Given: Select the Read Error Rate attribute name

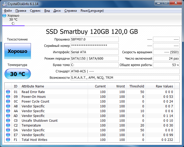Looking at the screenshot, I should 33,92.
